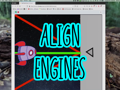Click the browser back arrow
This screenshot has width=120, height=90.
point(13,6)
